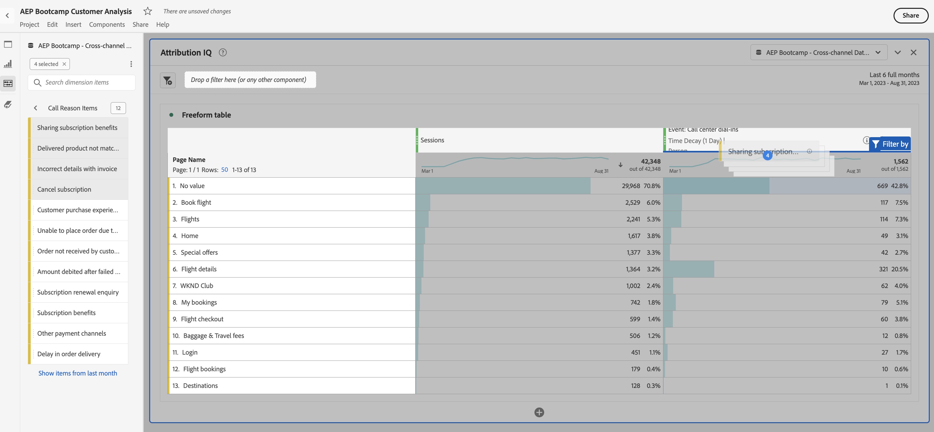Image resolution: width=934 pixels, height=432 pixels.
Task: Click the Filter by drop zone button
Action: [890, 144]
